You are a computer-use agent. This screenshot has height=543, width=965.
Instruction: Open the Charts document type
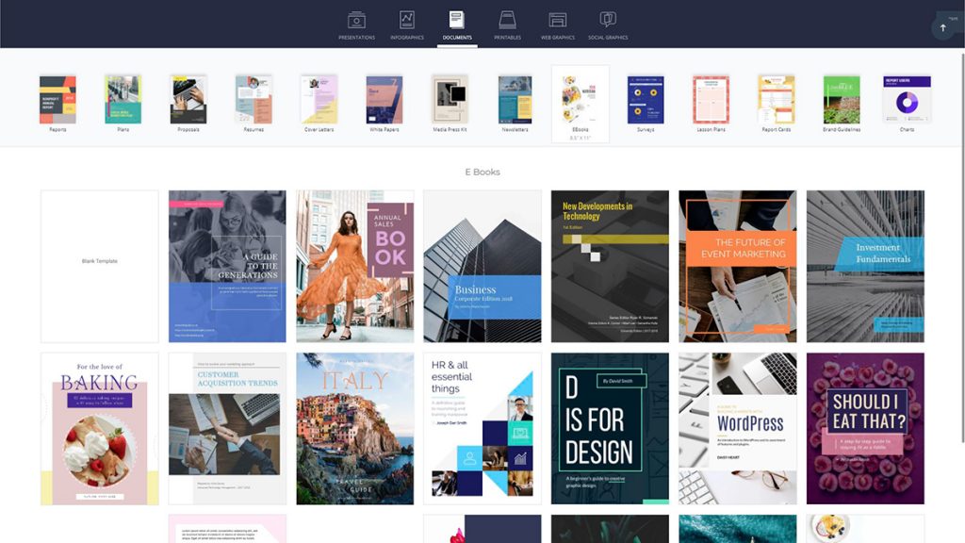tap(908, 104)
